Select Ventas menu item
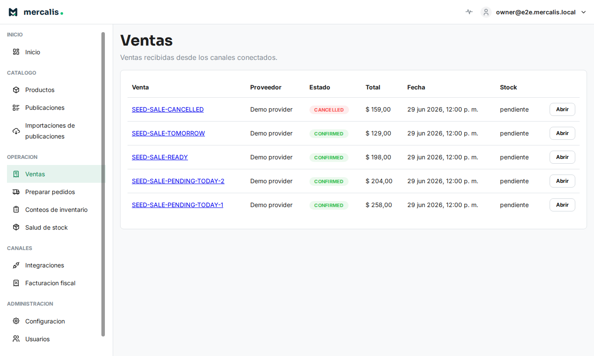The width and height of the screenshot is (594, 356). (x=56, y=174)
